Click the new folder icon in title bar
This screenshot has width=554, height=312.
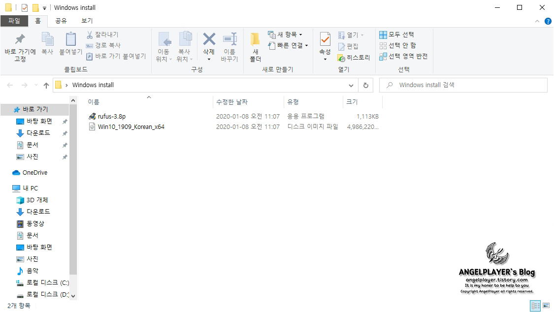point(35,8)
